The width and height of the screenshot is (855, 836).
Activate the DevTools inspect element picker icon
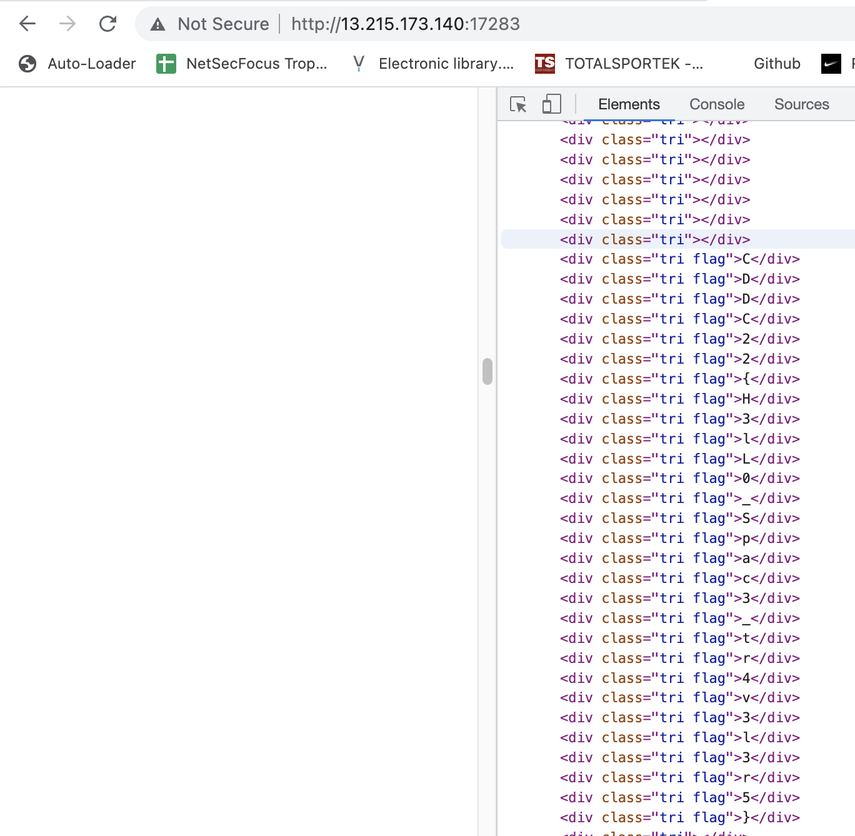[x=518, y=104]
